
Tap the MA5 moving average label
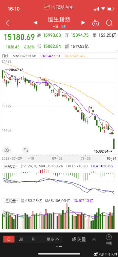25,56
